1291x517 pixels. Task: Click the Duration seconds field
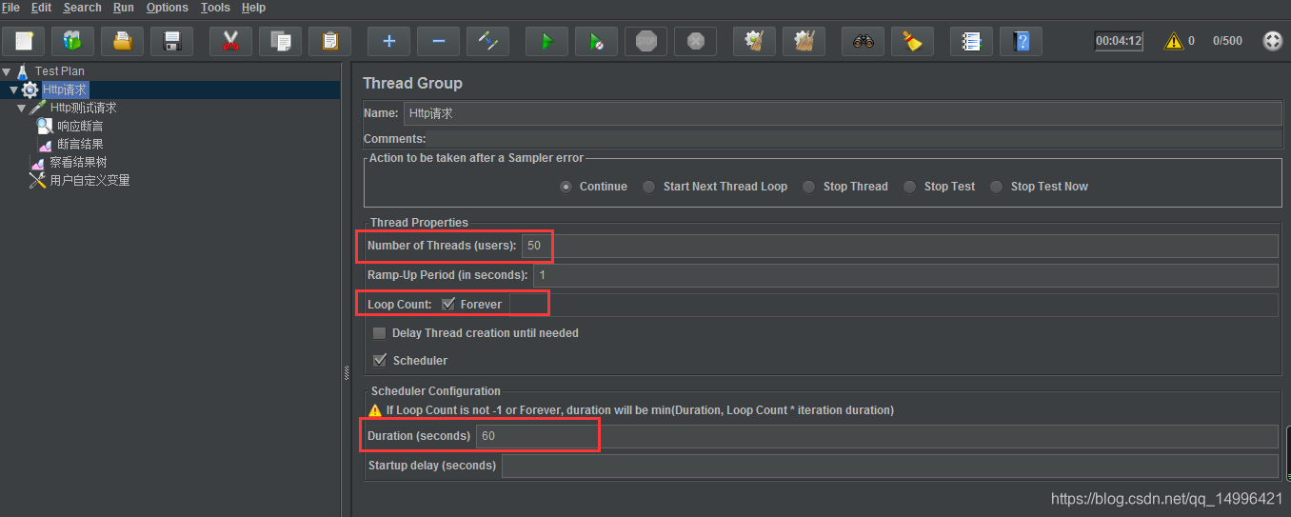pos(877,436)
